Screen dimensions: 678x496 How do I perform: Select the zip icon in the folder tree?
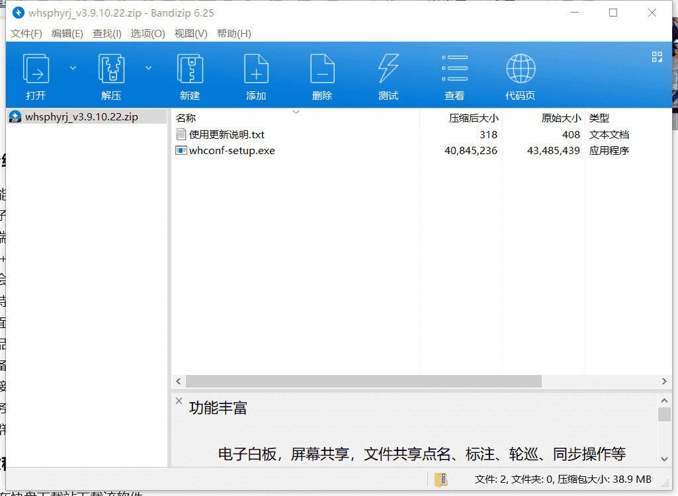15,117
